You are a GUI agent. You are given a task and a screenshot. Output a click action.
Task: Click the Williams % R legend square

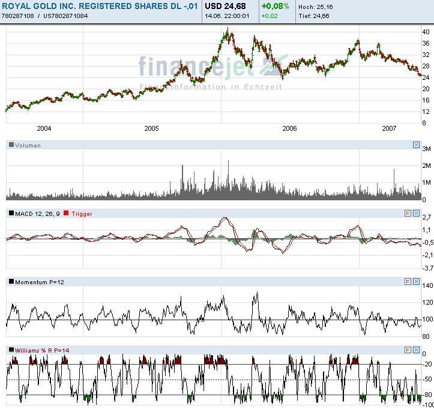point(11,350)
